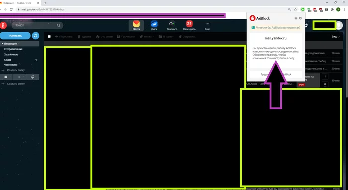Click the padlock site info icon
This screenshot has height=190, width=348.
pos(19,9)
